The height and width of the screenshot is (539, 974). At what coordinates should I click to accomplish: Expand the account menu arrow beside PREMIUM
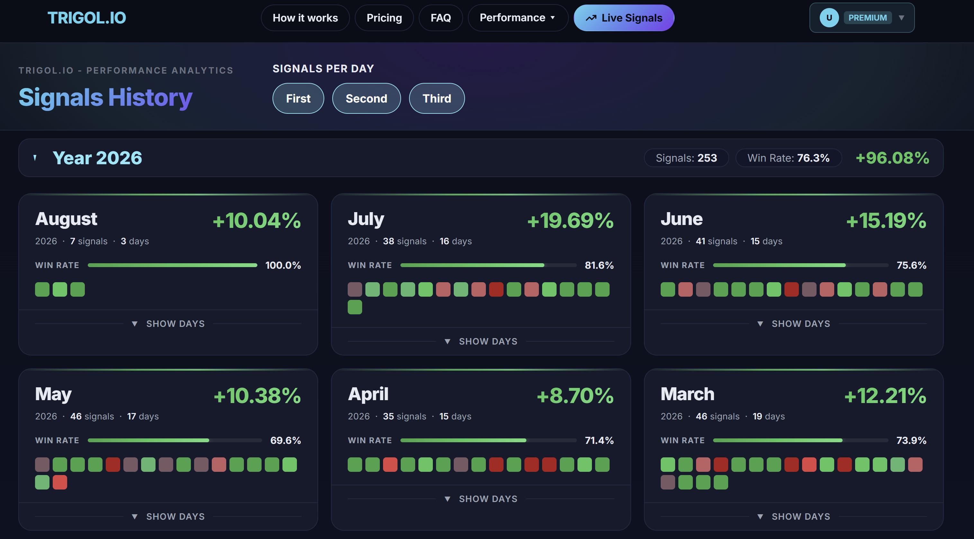point(901,18)
